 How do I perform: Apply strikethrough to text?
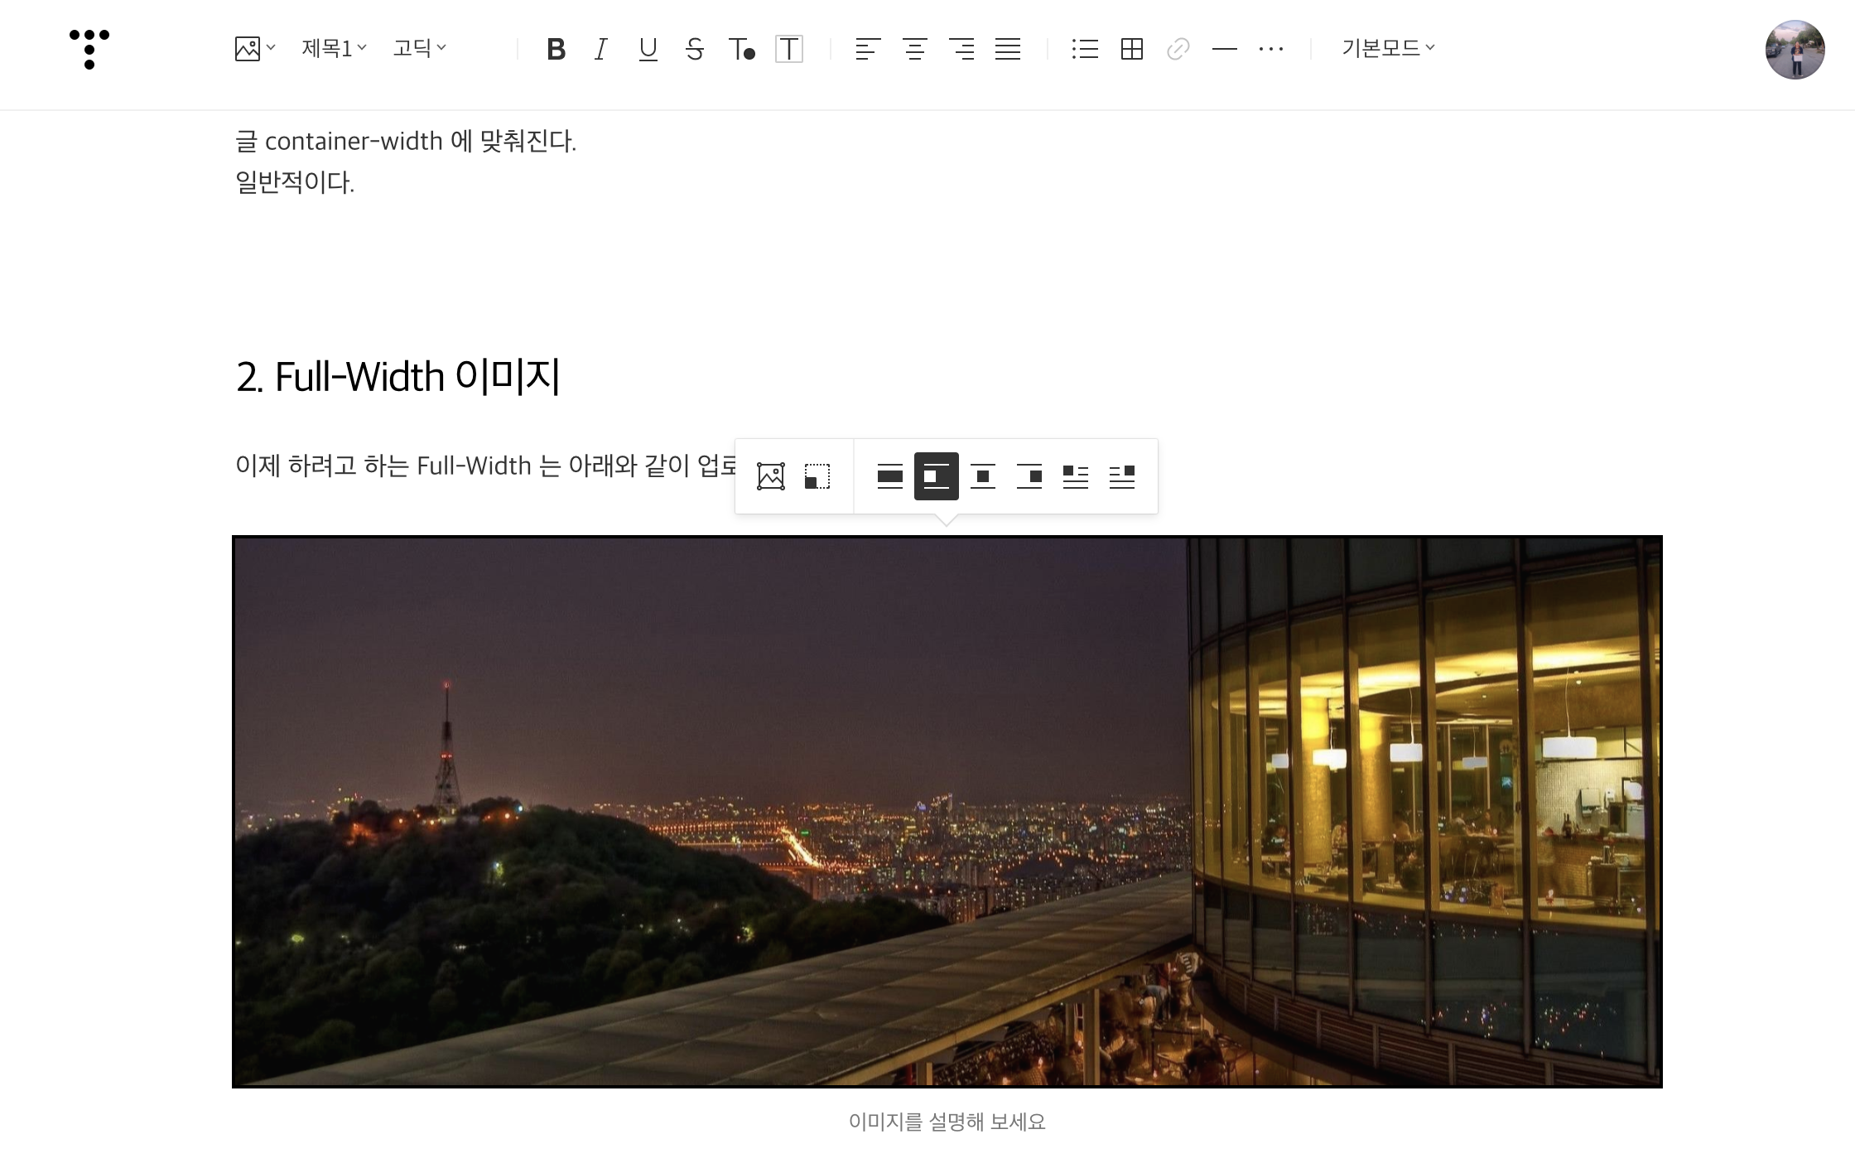point(694,50)
